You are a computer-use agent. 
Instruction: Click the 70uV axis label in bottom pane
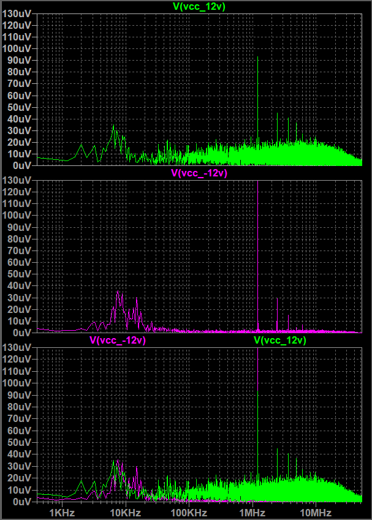tap(19, 418)
